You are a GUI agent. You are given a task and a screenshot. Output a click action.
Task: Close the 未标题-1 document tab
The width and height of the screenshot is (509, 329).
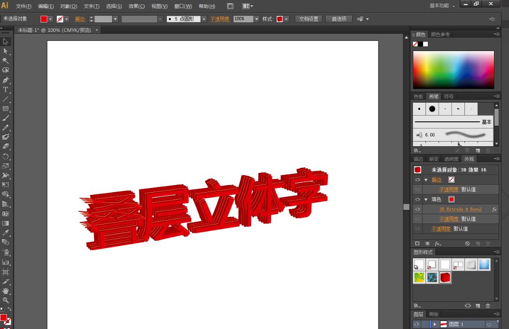97,30
